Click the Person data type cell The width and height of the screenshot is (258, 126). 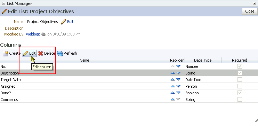point(191,86)
